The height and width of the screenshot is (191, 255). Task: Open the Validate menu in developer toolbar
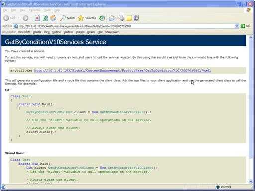[x=68, y=32]
